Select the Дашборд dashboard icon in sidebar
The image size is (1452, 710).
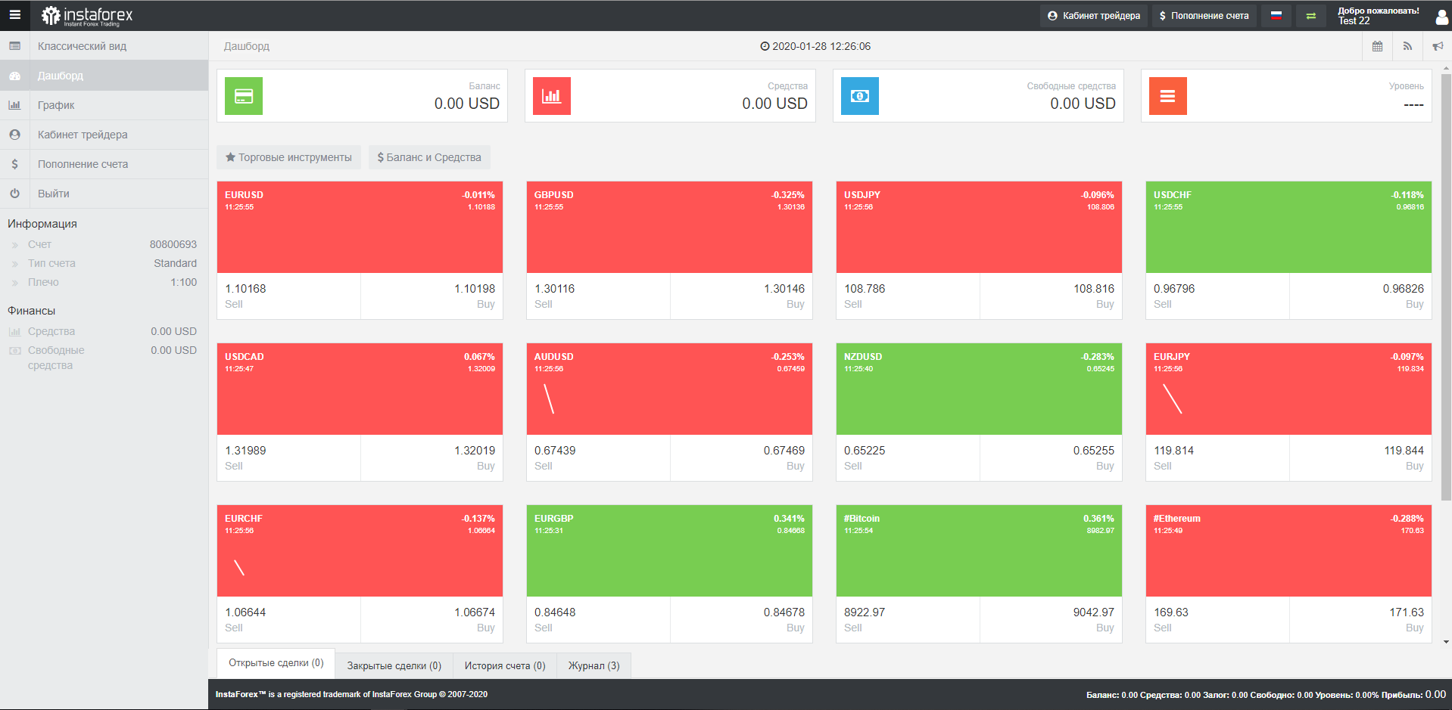point(14,75)
